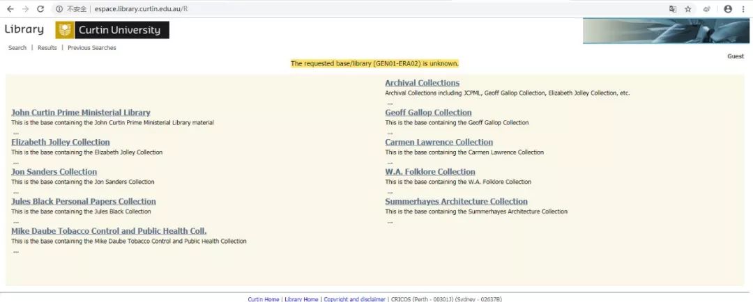753x302 pixels.
Task: Open the Elizabeth Jolley Collection
Action: point(60,143)
